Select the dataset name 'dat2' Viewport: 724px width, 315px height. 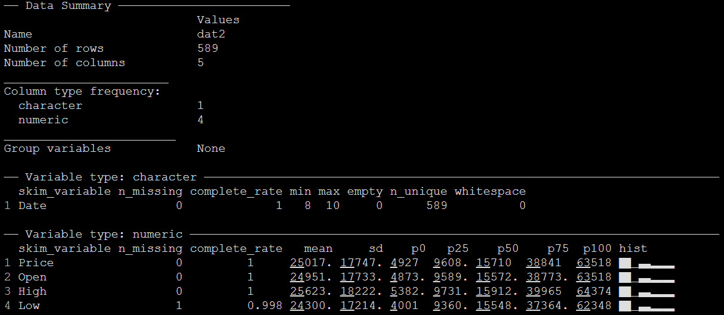point(211,35)
